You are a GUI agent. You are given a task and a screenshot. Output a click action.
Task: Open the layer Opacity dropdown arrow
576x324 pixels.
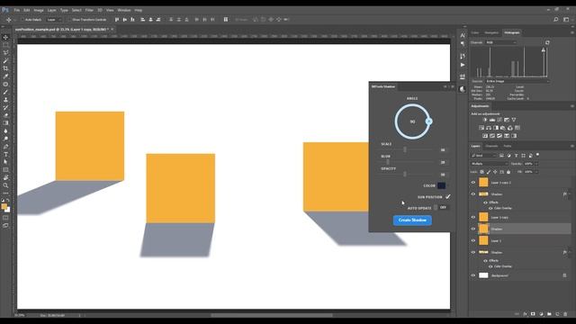click(x=536, y=164)
